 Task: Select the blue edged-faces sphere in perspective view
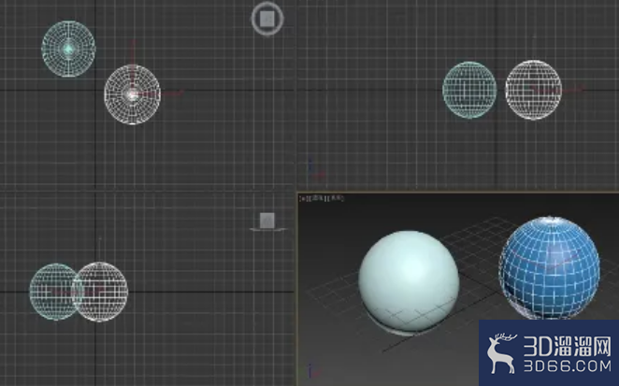pyautogui.click(x=550, y=267)
